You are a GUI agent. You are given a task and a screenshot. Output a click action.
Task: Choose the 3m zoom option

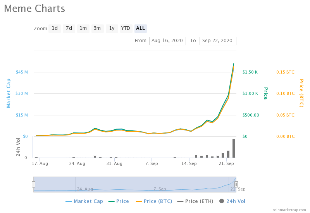click(97, 28)
